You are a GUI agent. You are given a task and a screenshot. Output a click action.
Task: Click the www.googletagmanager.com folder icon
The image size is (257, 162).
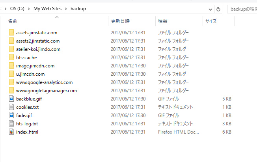[x=11, y=91]
